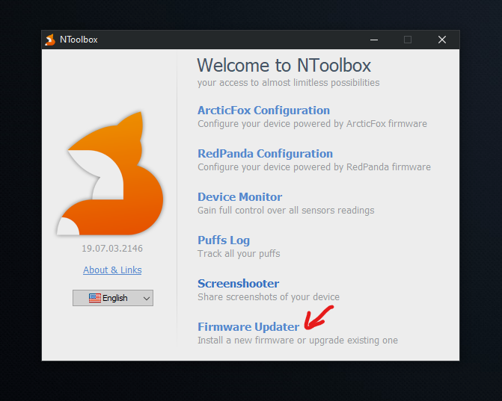Launch the Device Monitor
This screenshot has width=502, height=401.
point(240,197)
